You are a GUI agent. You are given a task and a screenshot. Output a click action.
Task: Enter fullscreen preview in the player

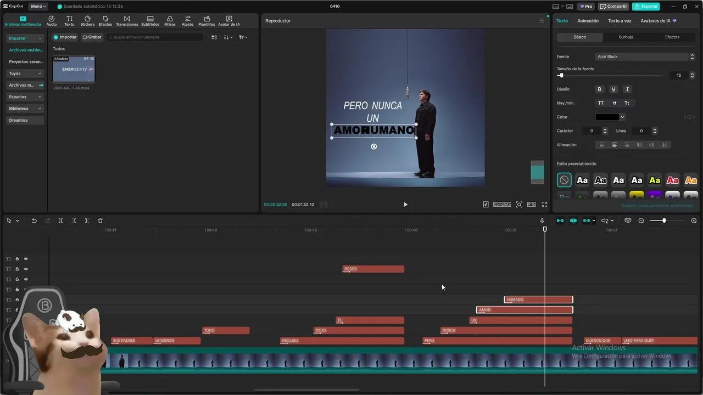coord(544,205)
